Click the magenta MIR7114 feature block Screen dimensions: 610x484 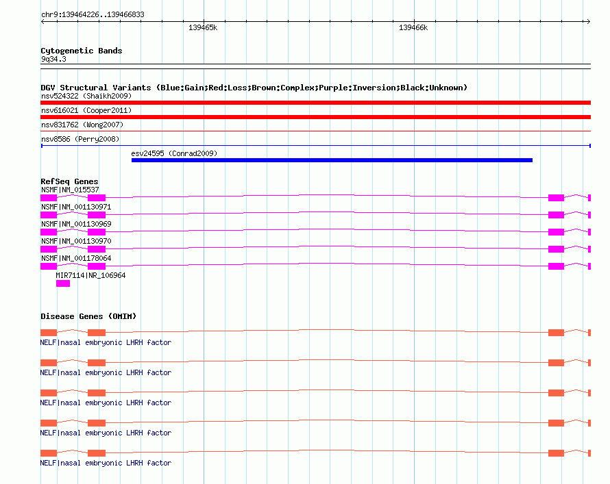point(63,283)
